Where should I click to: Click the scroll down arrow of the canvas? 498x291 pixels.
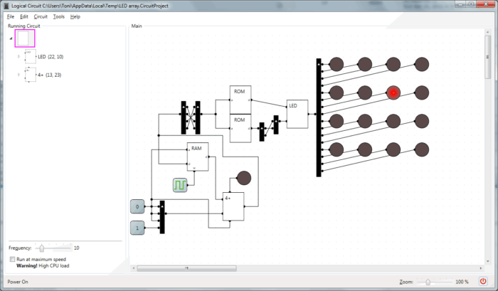click(488, 261)
